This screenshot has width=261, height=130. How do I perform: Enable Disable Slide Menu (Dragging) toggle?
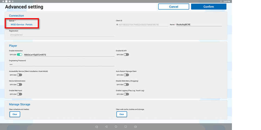126,84
